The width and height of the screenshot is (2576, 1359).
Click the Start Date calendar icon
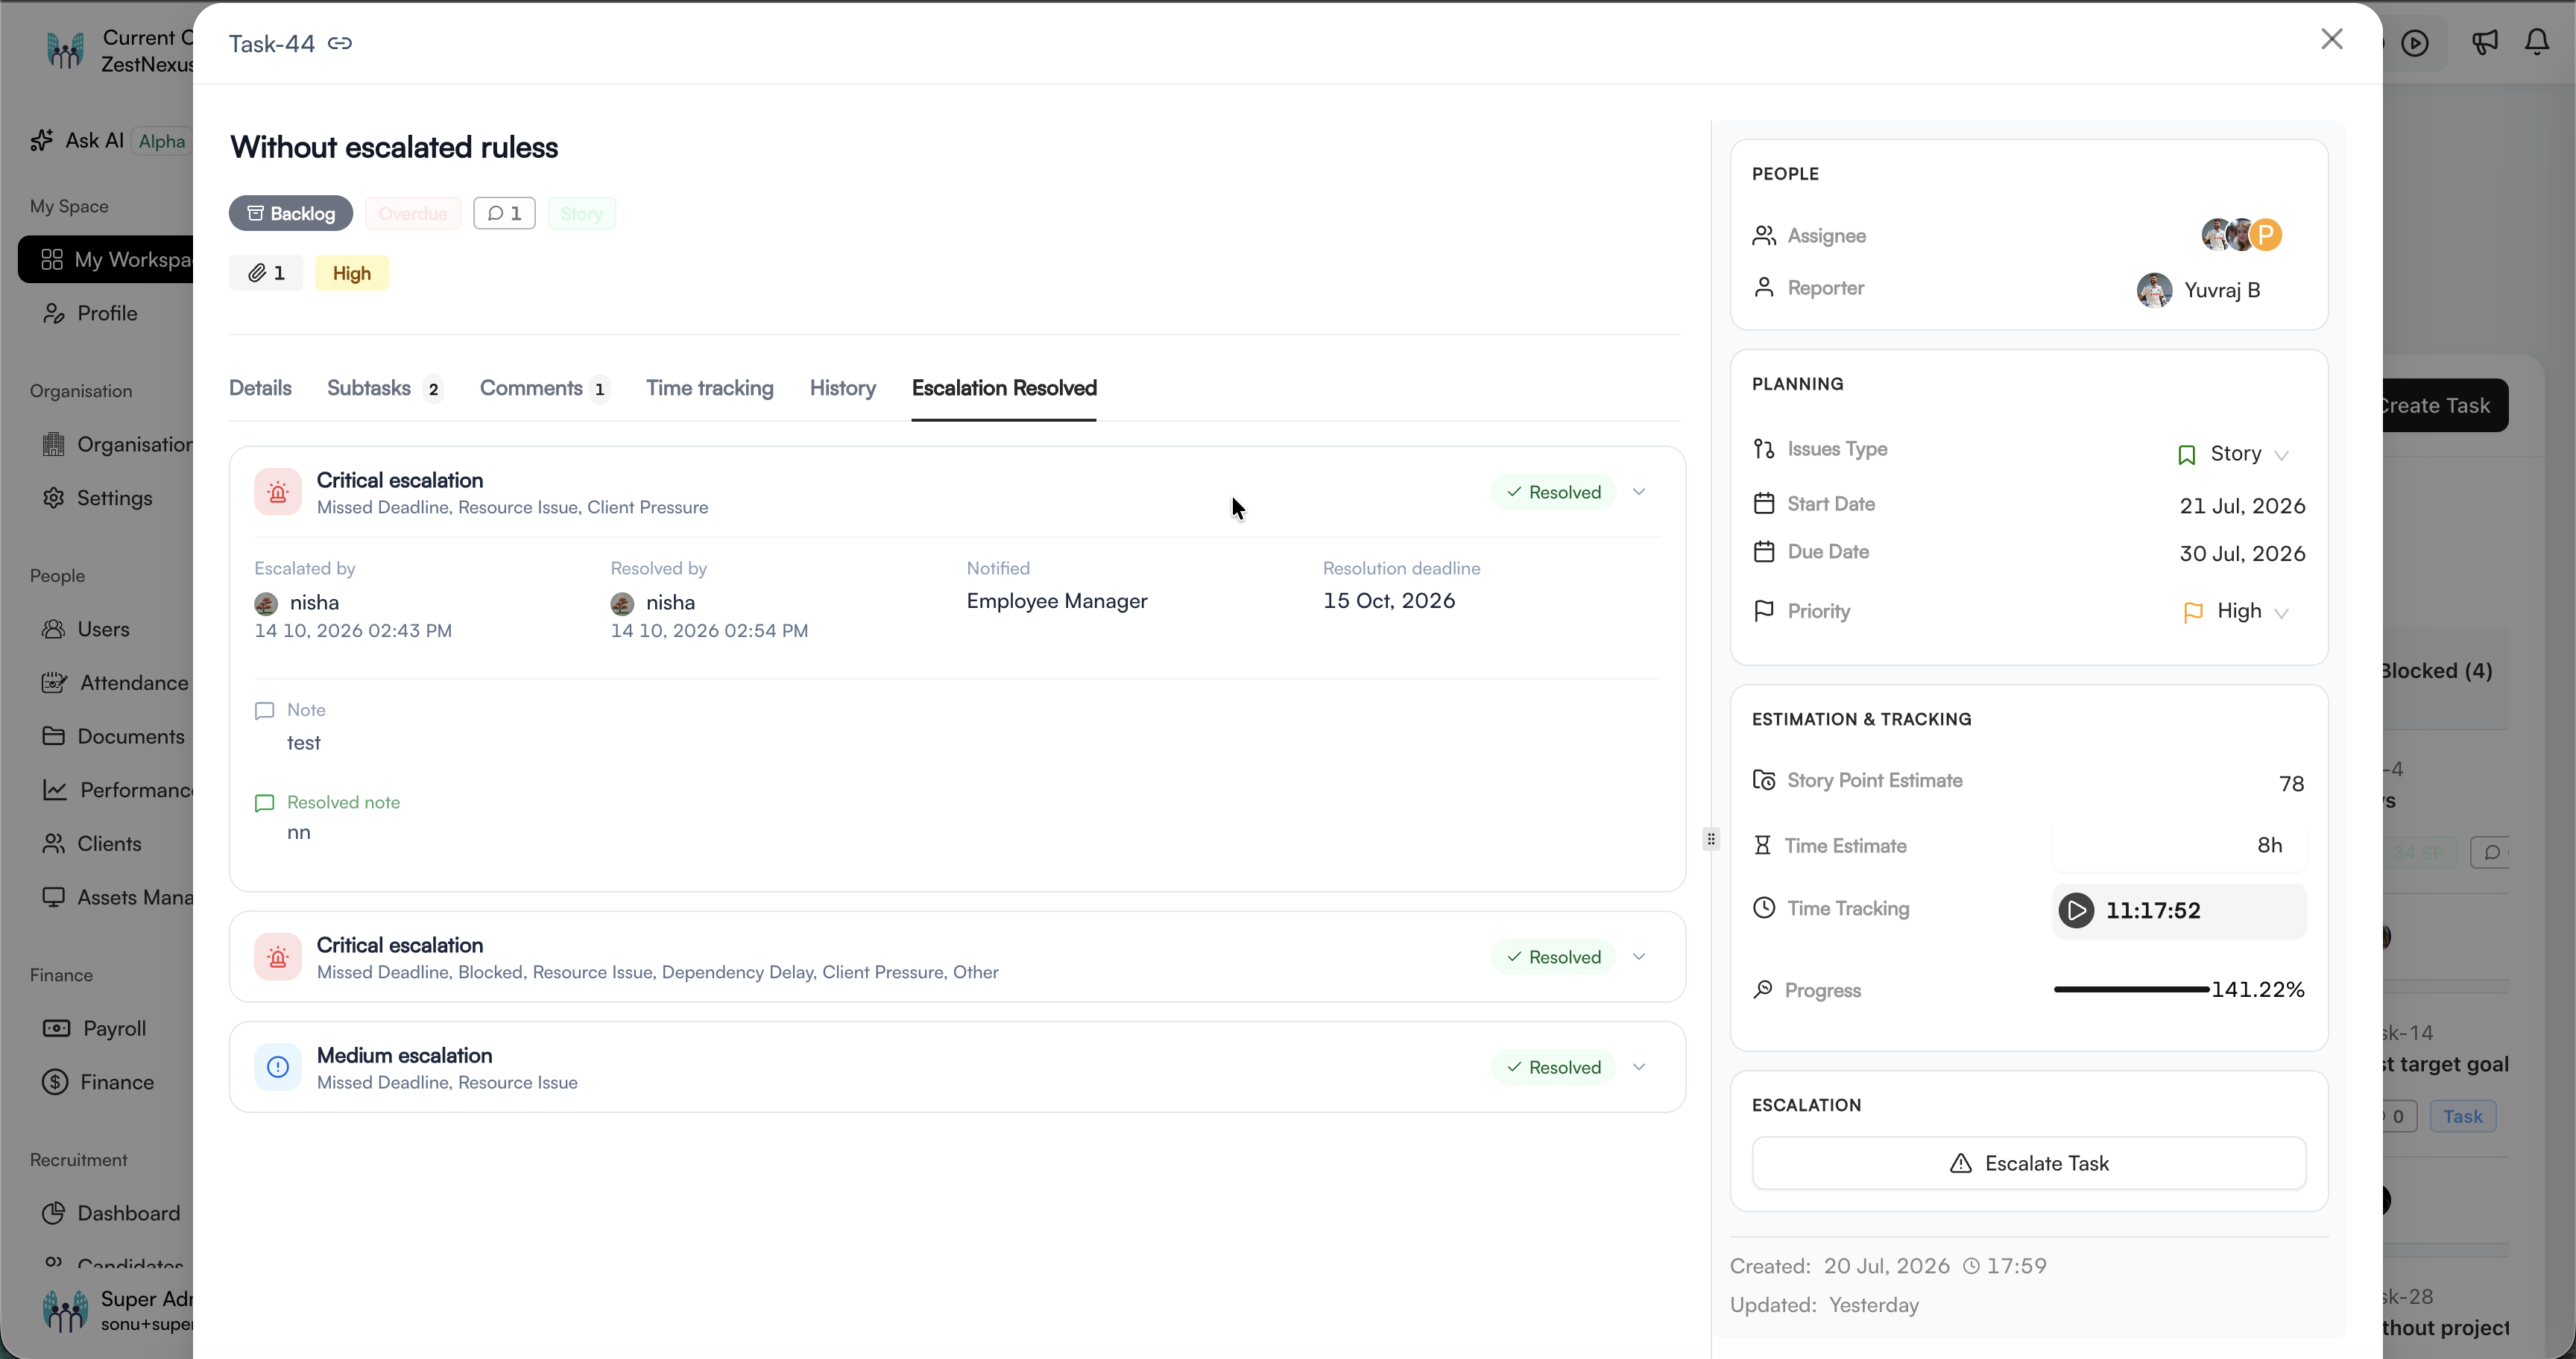tap(1764, 504)
